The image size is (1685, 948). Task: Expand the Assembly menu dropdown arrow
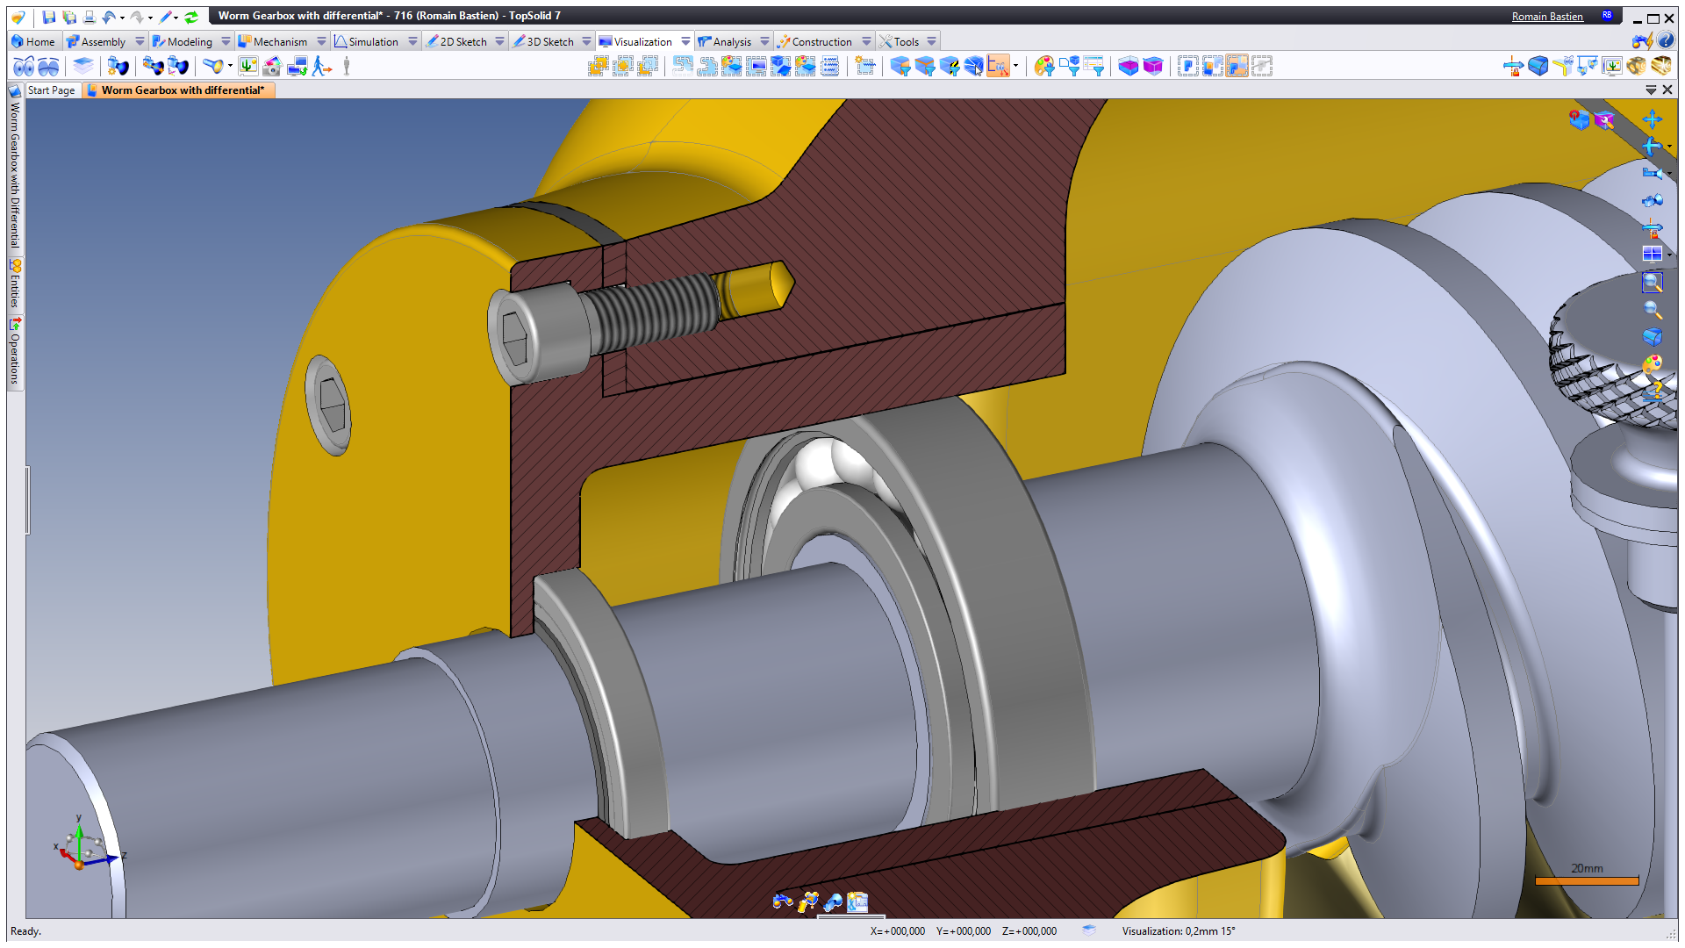click(x=140, y=41)
